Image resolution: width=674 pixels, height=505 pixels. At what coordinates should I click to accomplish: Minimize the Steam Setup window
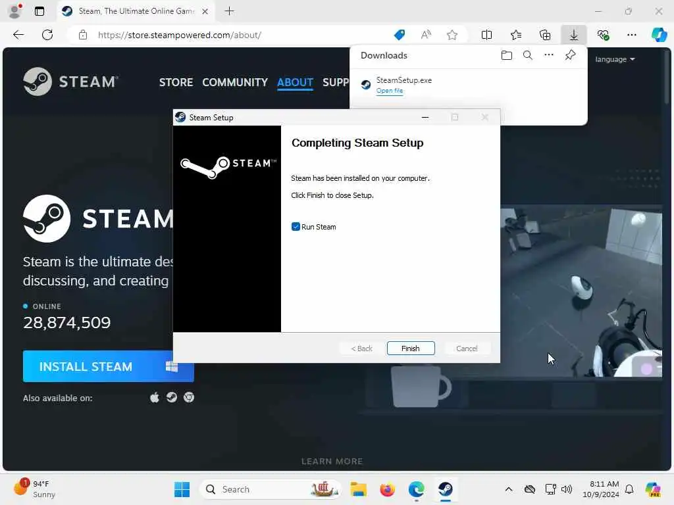(x=425, y=117)
